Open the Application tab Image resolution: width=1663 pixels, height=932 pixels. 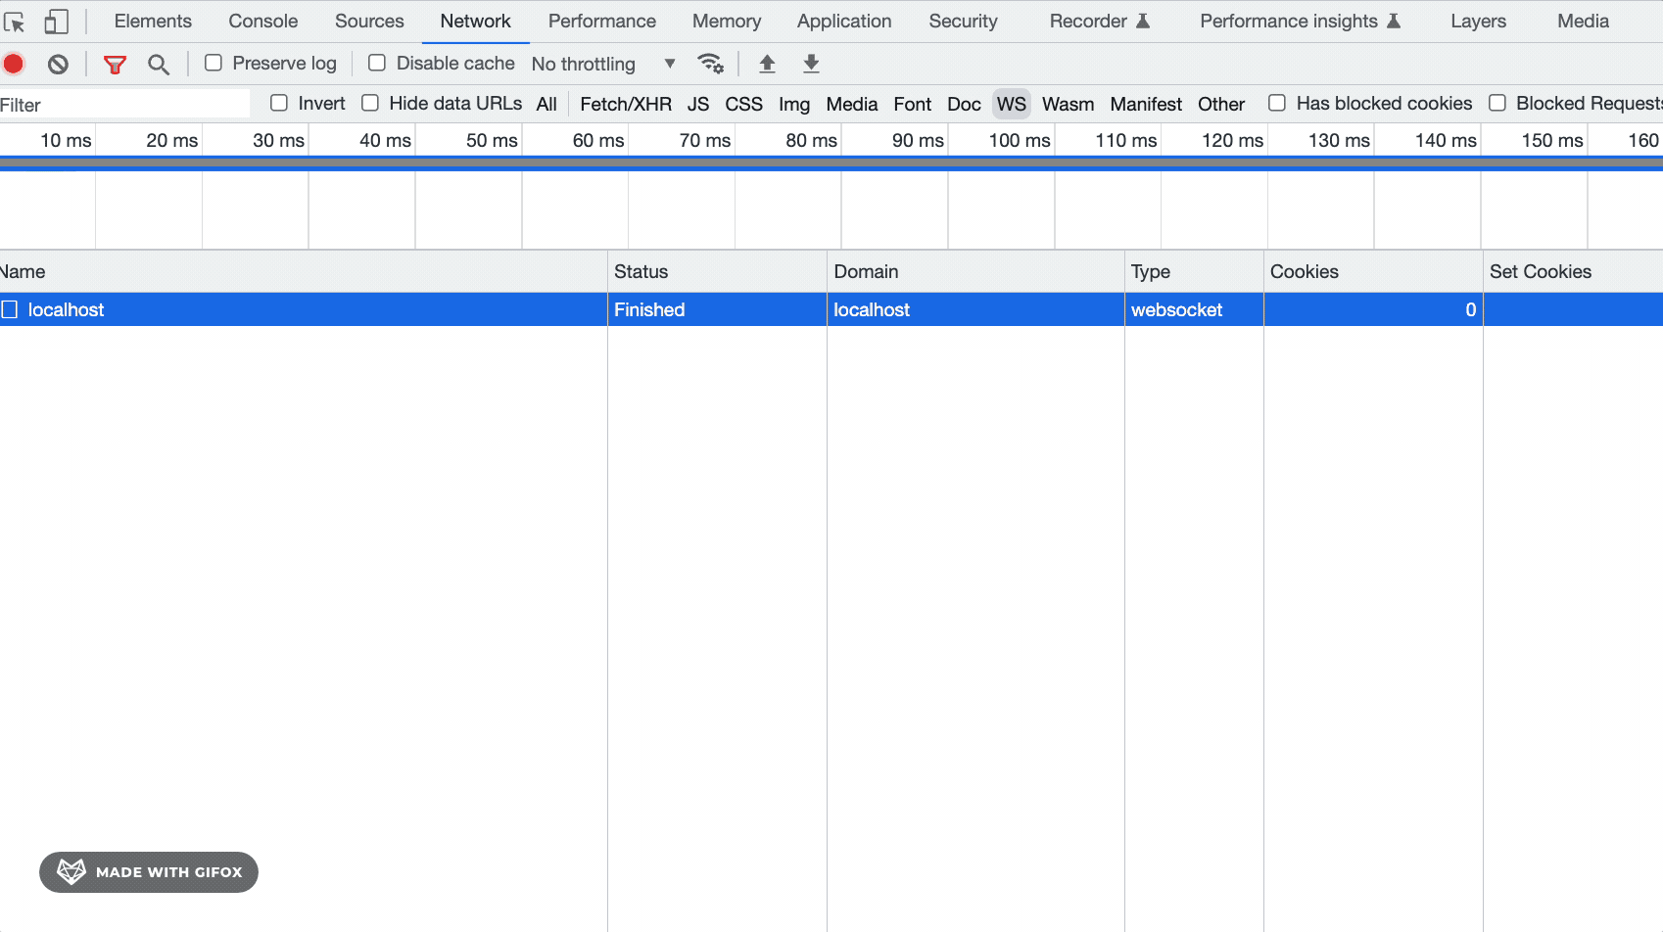coord(843,21)
